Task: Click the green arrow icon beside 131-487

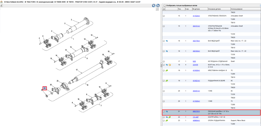Action: tap(170, 117)
